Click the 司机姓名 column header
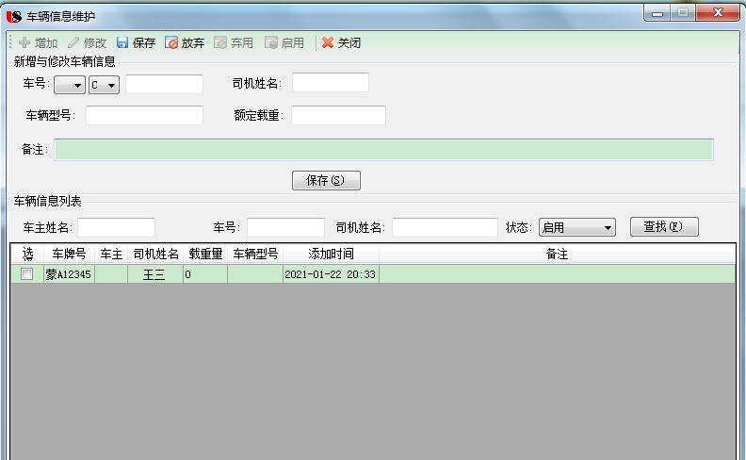746x460 pixels. [155, 254]
